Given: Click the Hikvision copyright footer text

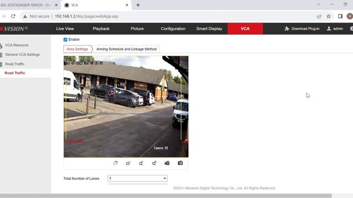Looking at the screenshot, I should click(x=224, y=188).
